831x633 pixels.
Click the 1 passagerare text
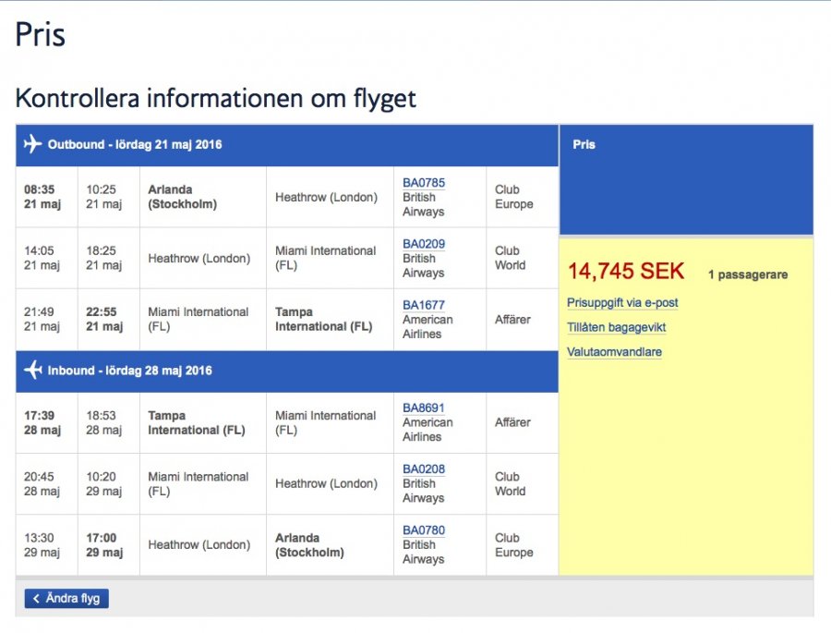(747, 275)
